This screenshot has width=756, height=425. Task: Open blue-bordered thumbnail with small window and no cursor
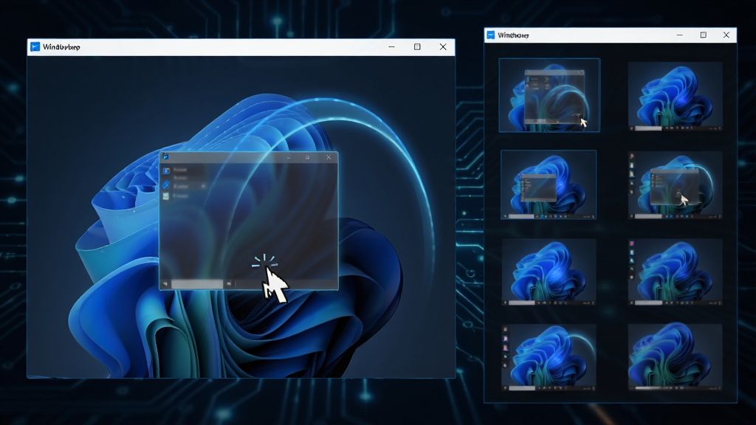click(x=549, y=184)
